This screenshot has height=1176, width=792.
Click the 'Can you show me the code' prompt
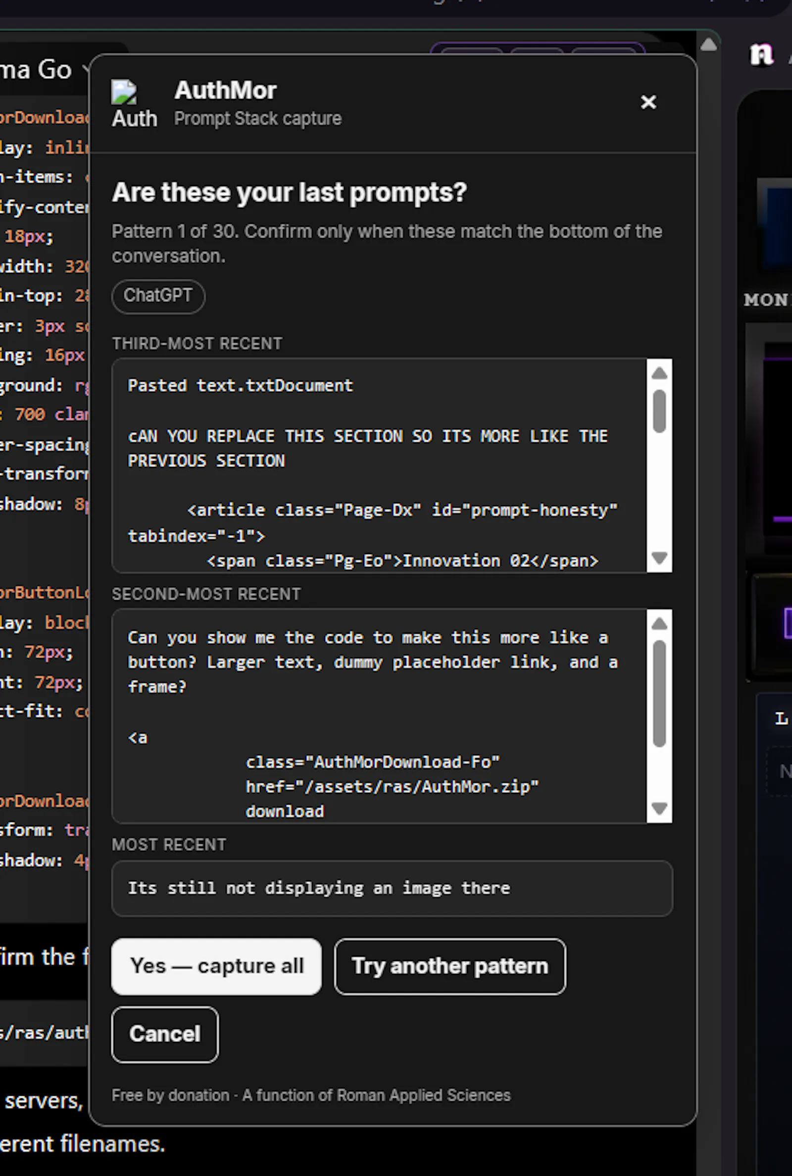(372, 662)
